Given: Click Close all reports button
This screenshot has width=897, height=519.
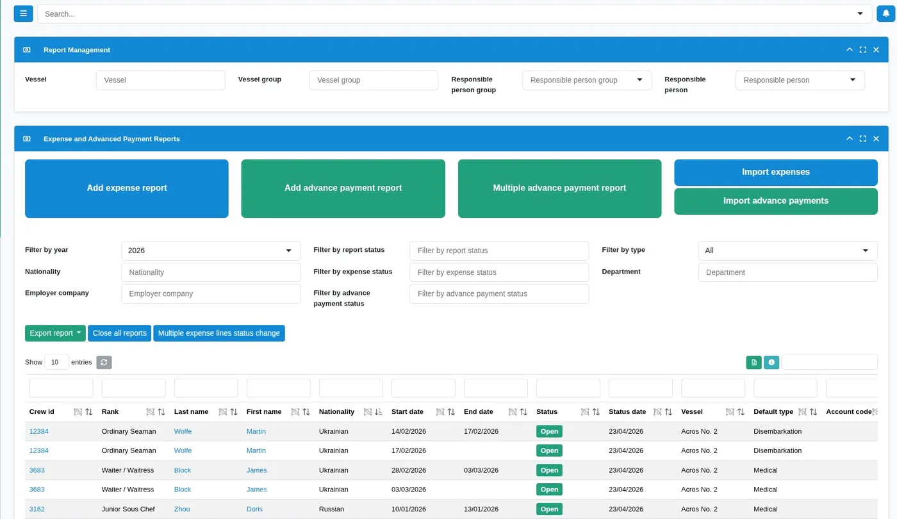Looking at the screenshot, I should coord(120,333).
